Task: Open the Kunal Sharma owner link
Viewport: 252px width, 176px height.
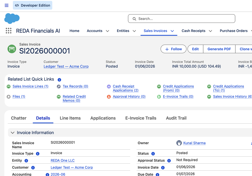Action: 194,143
